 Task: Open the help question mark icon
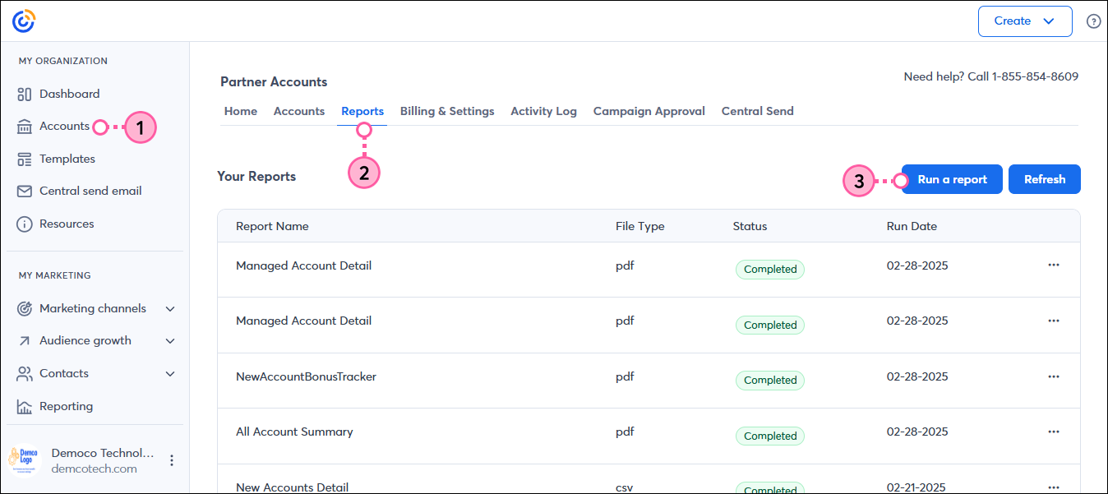pyautogui.click(x=1093, y=21)
